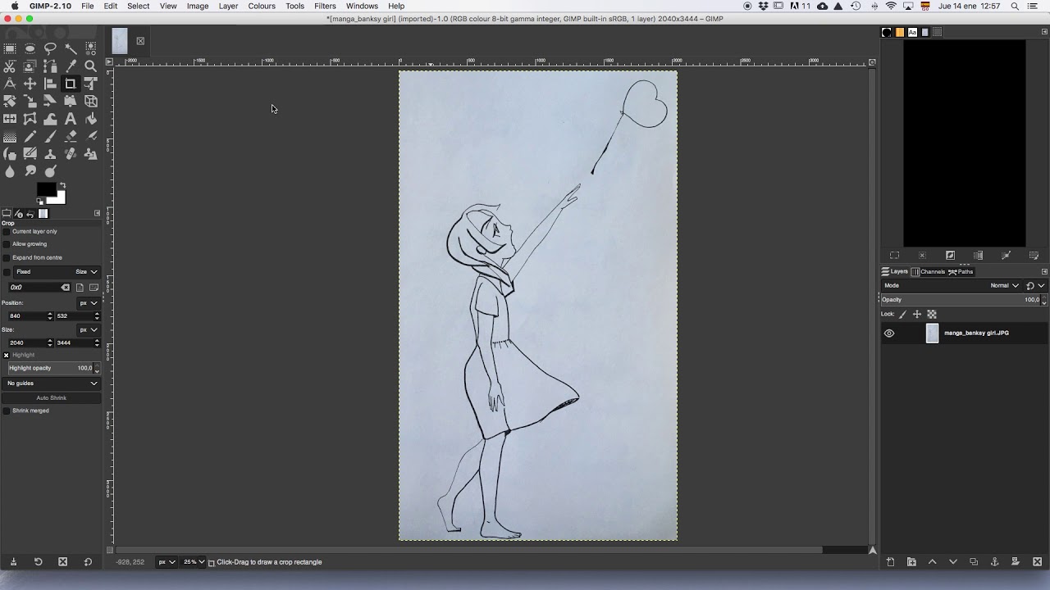Select the Bucket Fill tool
This screenshot has height=590, width=1050.
click(x=90, y=119)
